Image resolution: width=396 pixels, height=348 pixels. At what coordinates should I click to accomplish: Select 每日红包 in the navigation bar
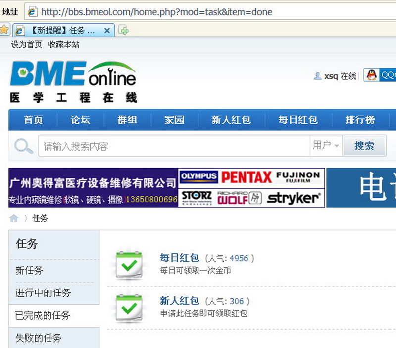point(297,120)
